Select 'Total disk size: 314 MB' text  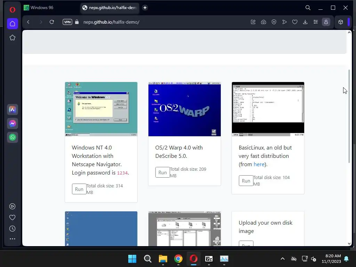pos(105,189)
